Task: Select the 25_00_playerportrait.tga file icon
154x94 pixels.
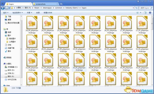Action: click(x=63, y=23)
